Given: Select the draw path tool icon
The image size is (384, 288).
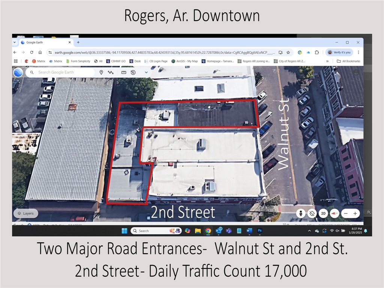Looking at the screenshot, I should click(x=111, y=72).
